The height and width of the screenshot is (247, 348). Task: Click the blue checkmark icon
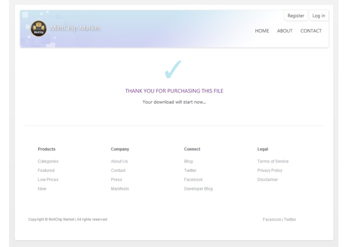(x=173, y=69)
